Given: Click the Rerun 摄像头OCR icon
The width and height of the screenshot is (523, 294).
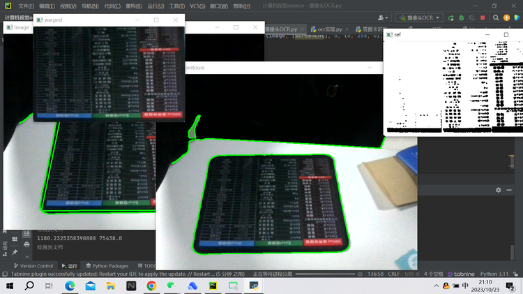Looking at the screenshot, I should pyautogui.click(x=451, y=17).
